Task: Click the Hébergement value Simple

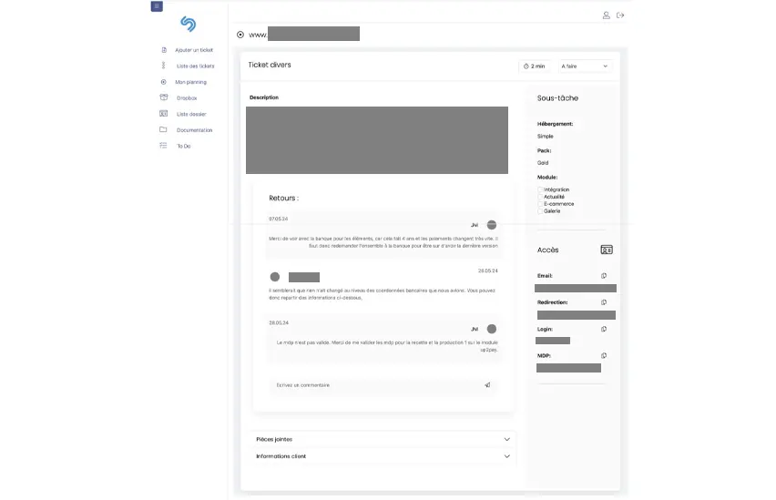Action: 546,136
